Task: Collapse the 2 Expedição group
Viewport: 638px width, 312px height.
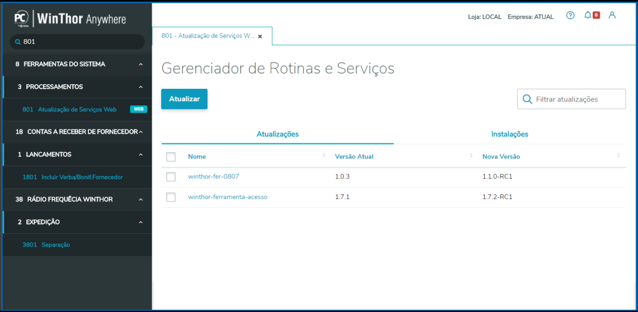Action: click(141, 222)
